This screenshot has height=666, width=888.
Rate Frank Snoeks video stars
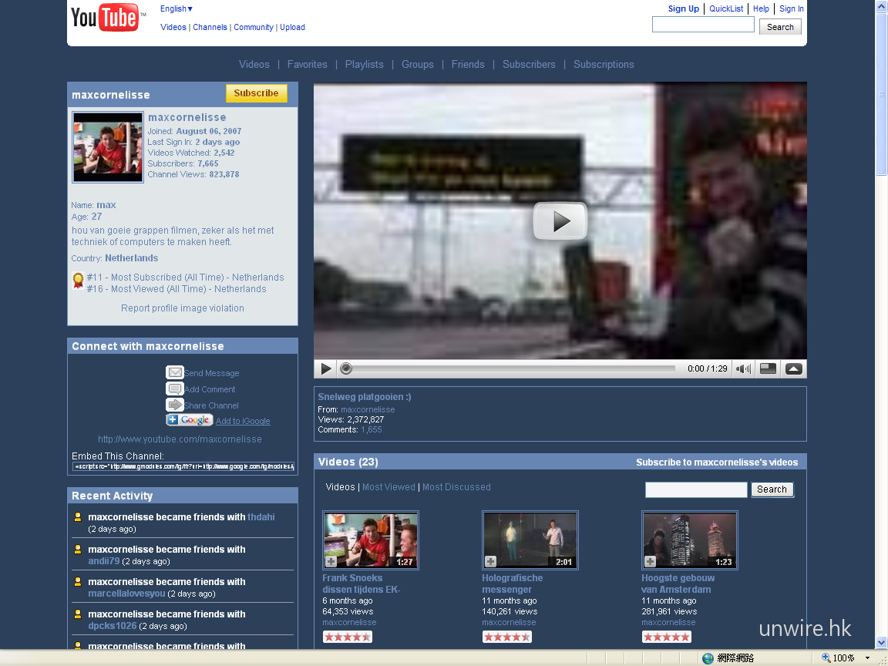347,637
